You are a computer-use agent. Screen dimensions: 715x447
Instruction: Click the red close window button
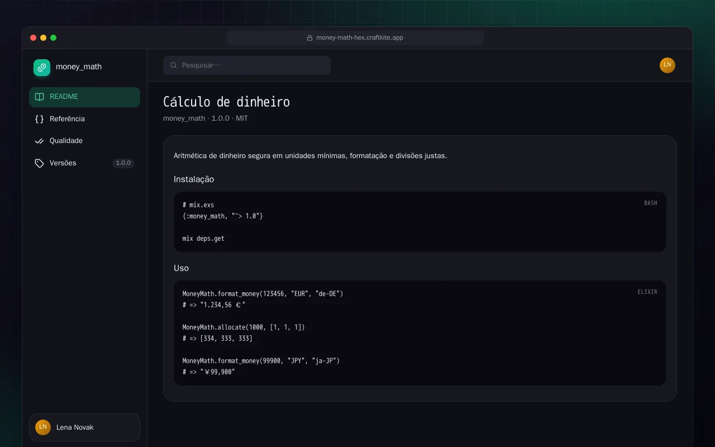point(33,38)
